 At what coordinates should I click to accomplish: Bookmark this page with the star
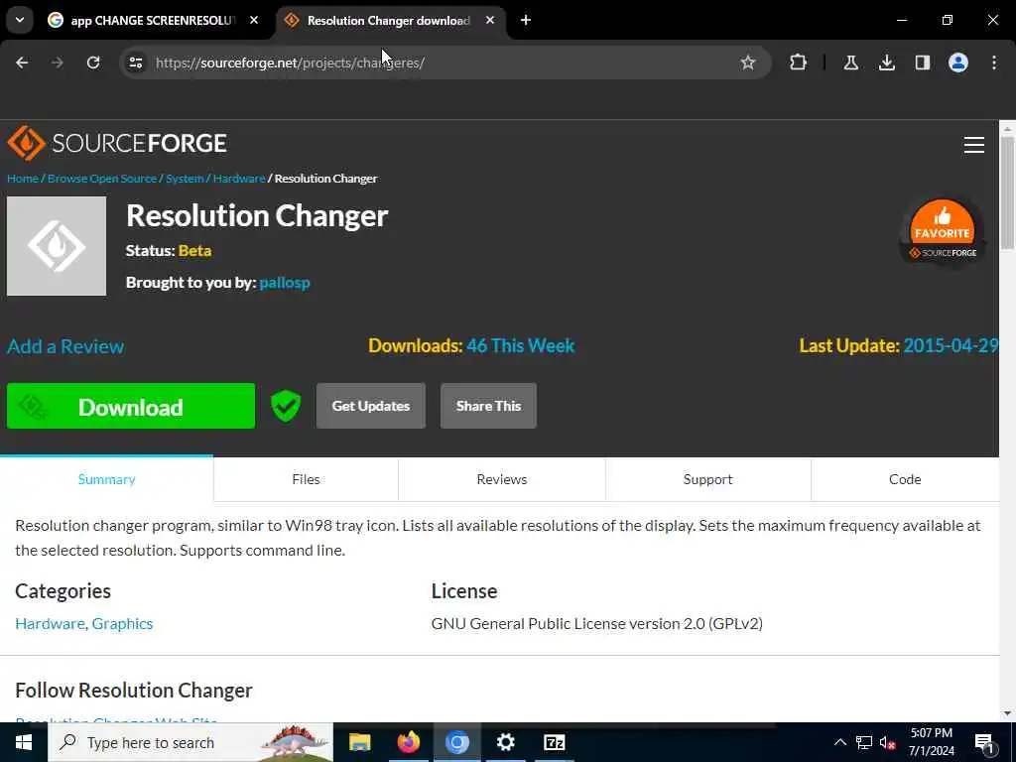[748, 63]
